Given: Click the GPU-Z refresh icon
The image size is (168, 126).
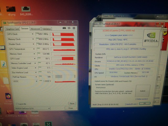Looking at the screenshot, I should coord(69,28).
